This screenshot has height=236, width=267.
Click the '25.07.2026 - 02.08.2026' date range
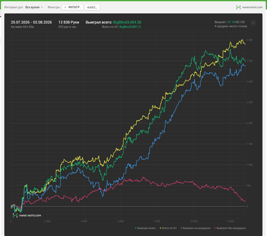coord(31,22)
